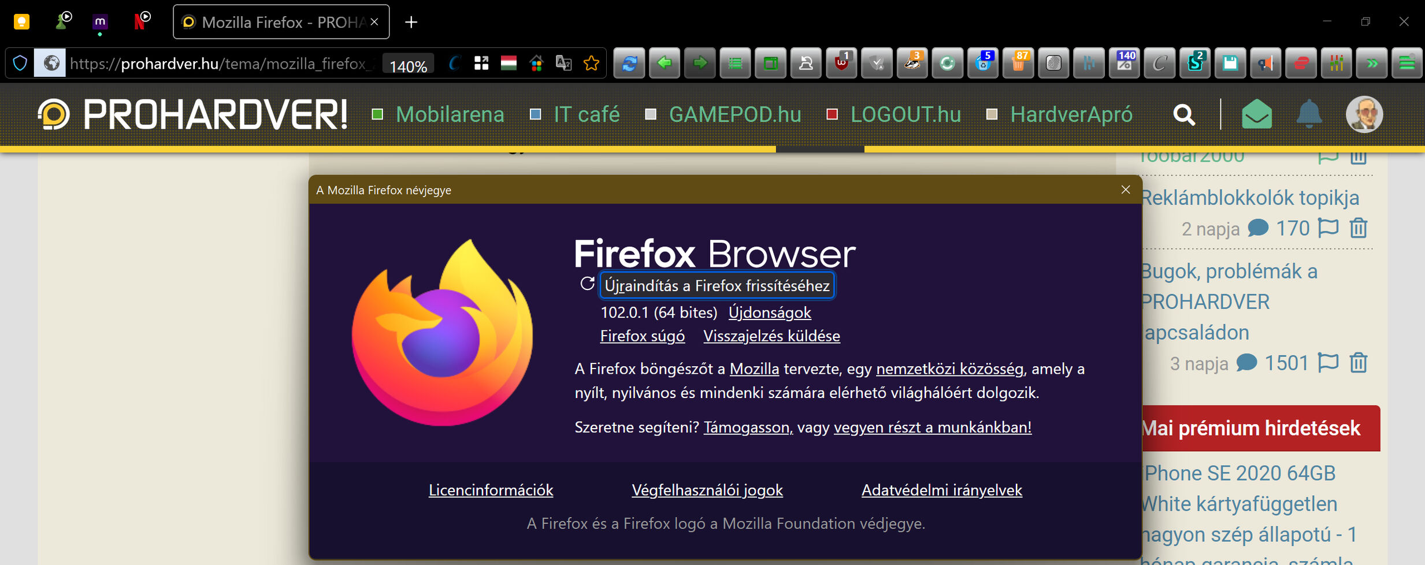Open the uBlock Origin extension

click(x=841, y=63)
